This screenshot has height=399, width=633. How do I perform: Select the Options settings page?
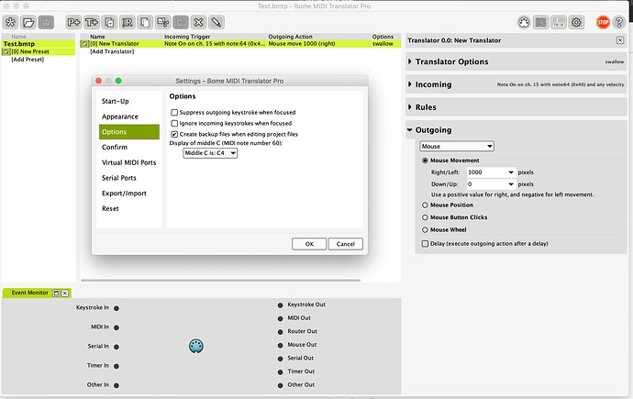pos(129,132)
